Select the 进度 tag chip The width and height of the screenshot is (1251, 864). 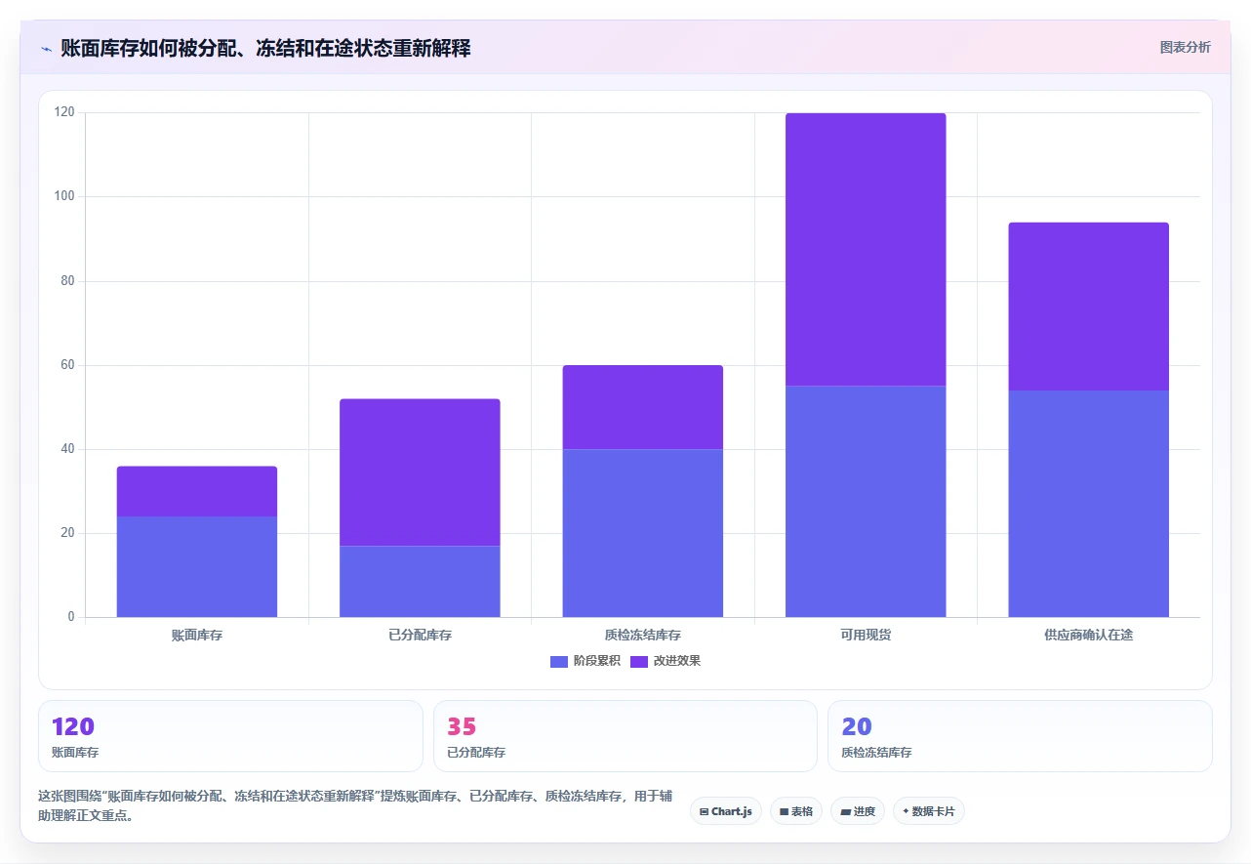point(858,811)
